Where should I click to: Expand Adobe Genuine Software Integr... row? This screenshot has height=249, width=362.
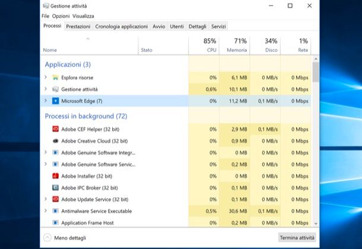[46, 152]
